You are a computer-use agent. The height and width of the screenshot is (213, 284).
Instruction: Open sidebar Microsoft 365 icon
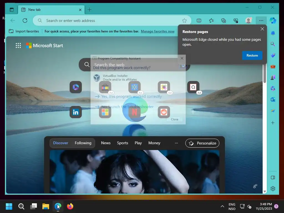(273, 88)
